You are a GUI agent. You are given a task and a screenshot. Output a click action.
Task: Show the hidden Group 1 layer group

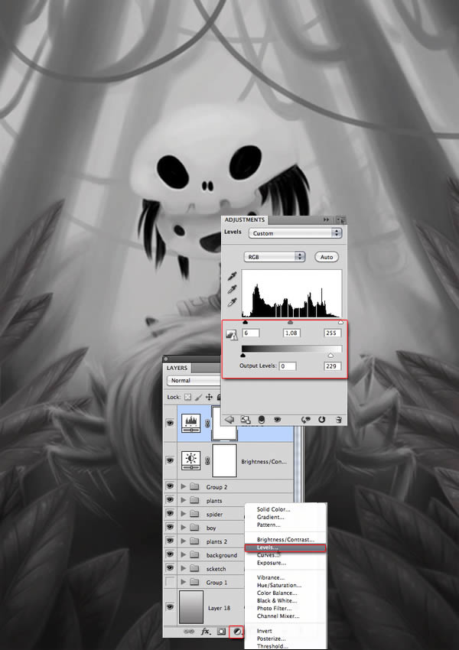(x=170, y=582)
